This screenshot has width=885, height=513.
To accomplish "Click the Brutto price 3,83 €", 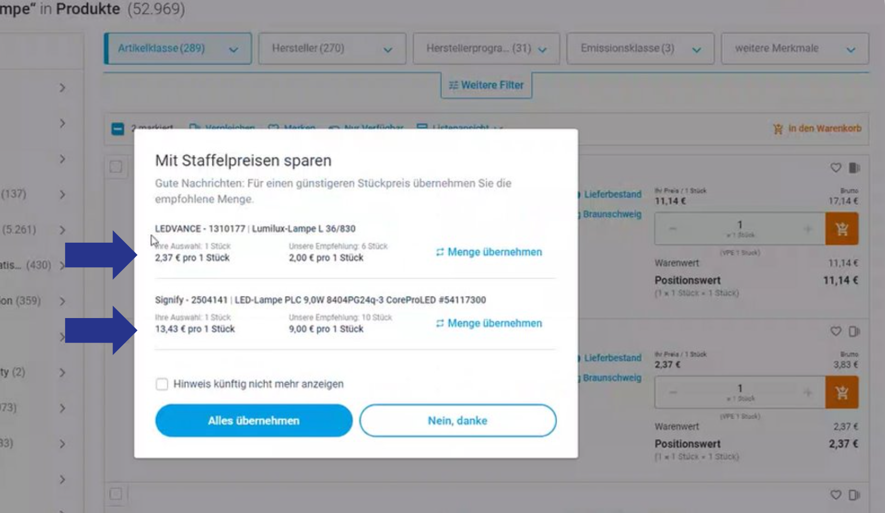I will tap(845, 365).
